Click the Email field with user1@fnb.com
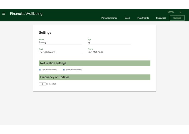 [60, 52]
